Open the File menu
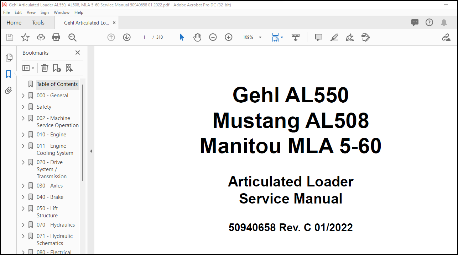Viewport: 458px width, 255px height. [x=6, y=12]
